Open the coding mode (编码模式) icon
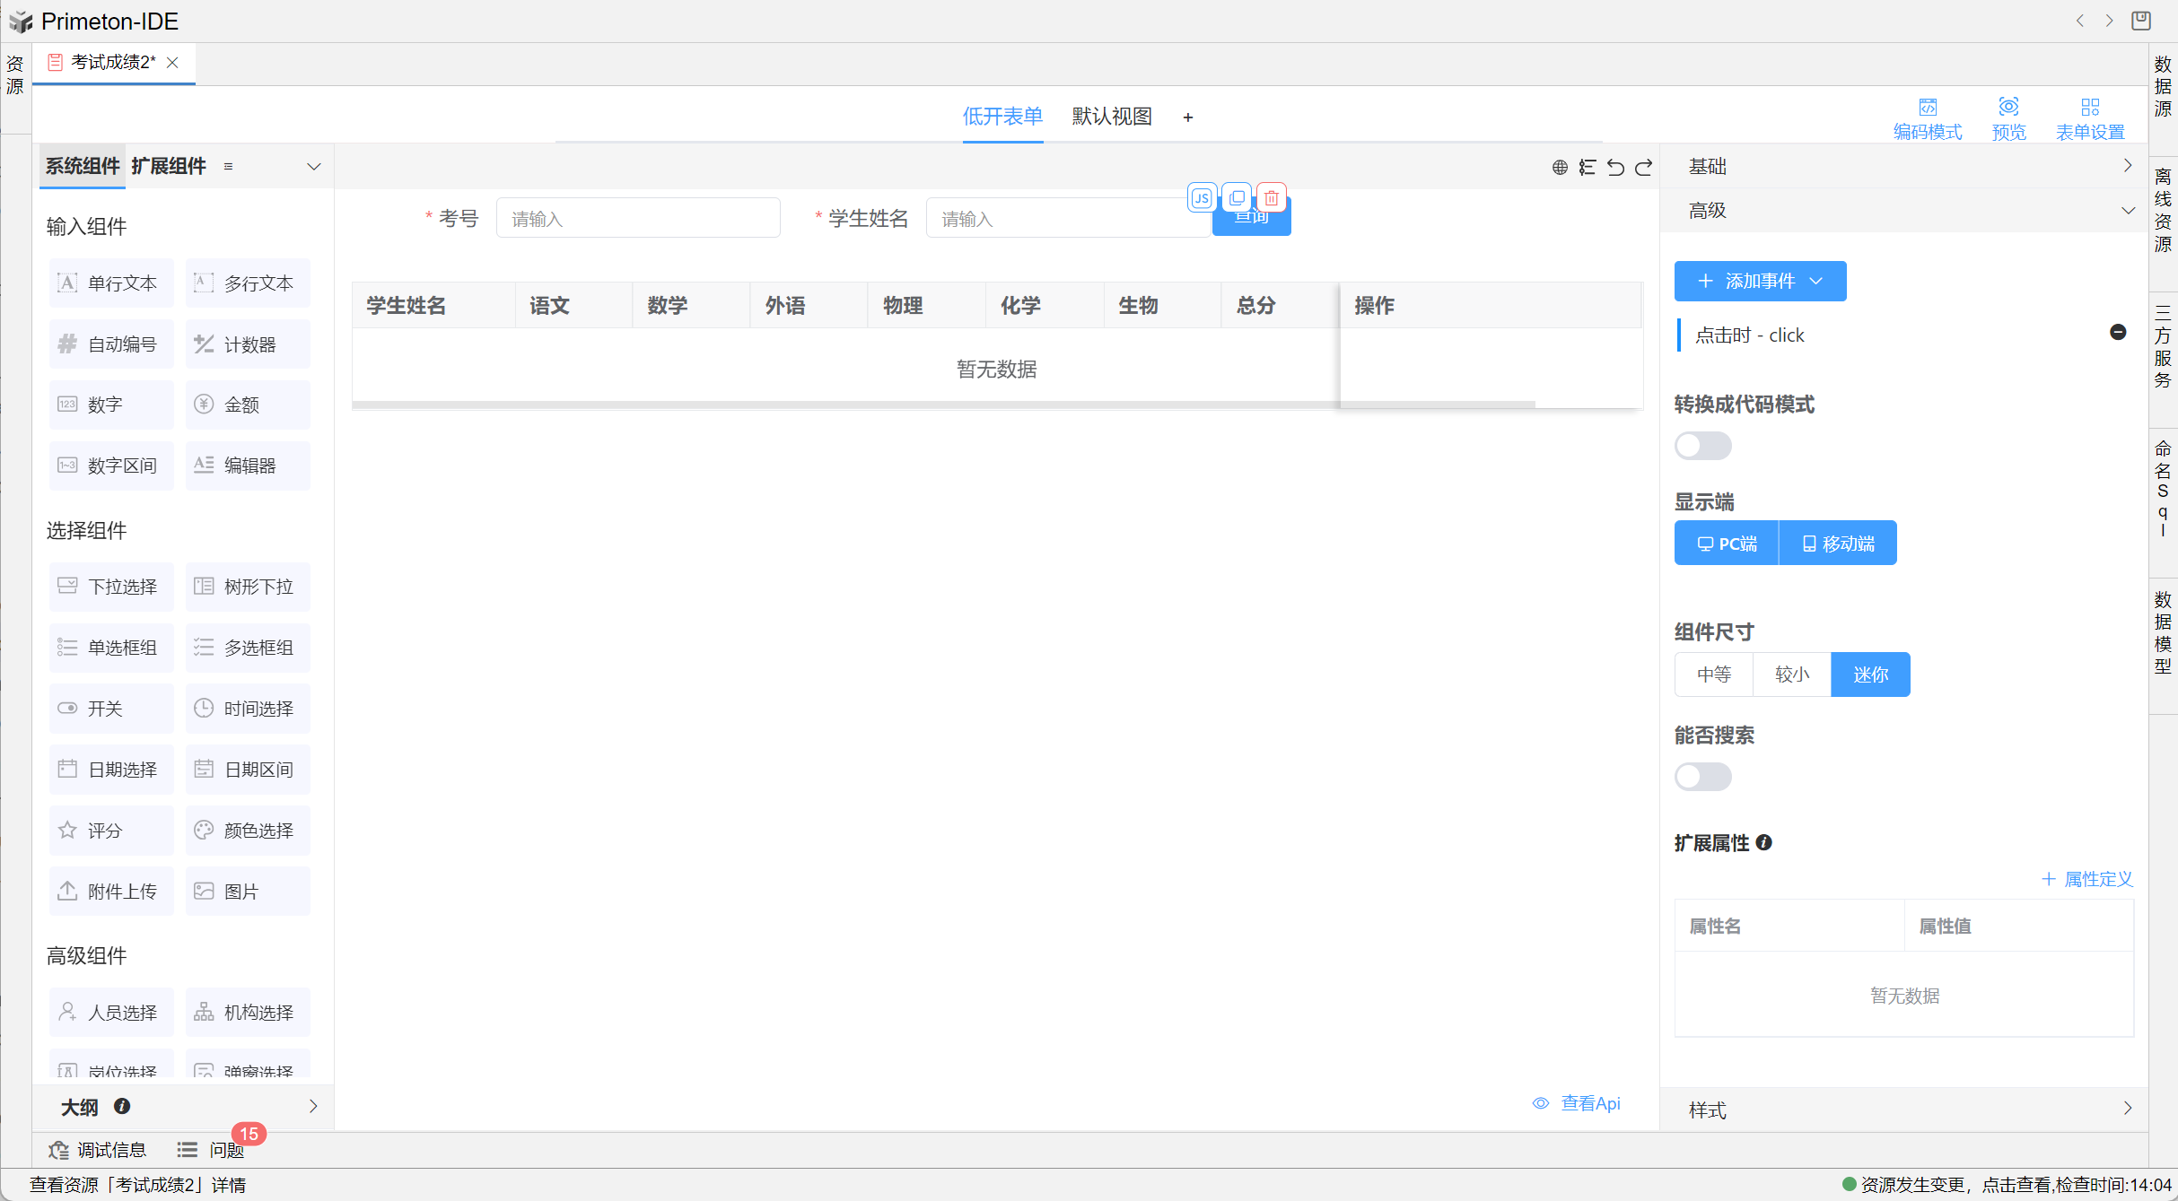This screenshot has width=2178, height=1201. point(1928,108)
